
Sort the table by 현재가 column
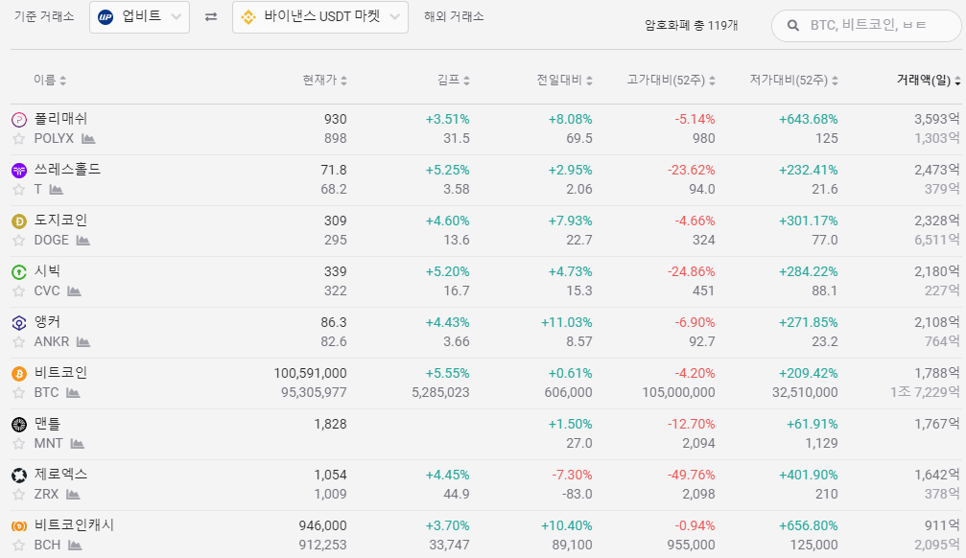(324, 81)
